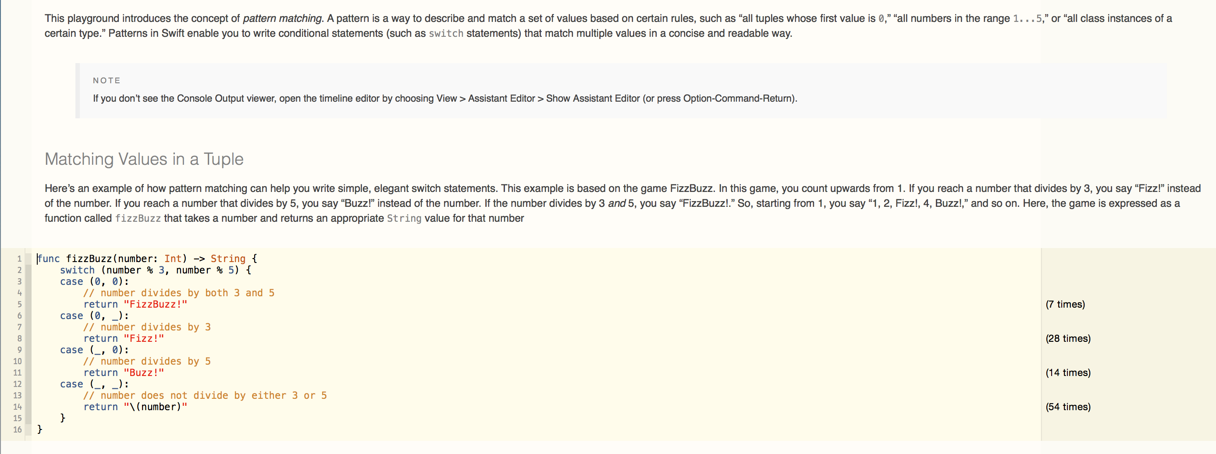
Task: Click the "Buzz!" return string on line 11
Action: click(144, 372)
